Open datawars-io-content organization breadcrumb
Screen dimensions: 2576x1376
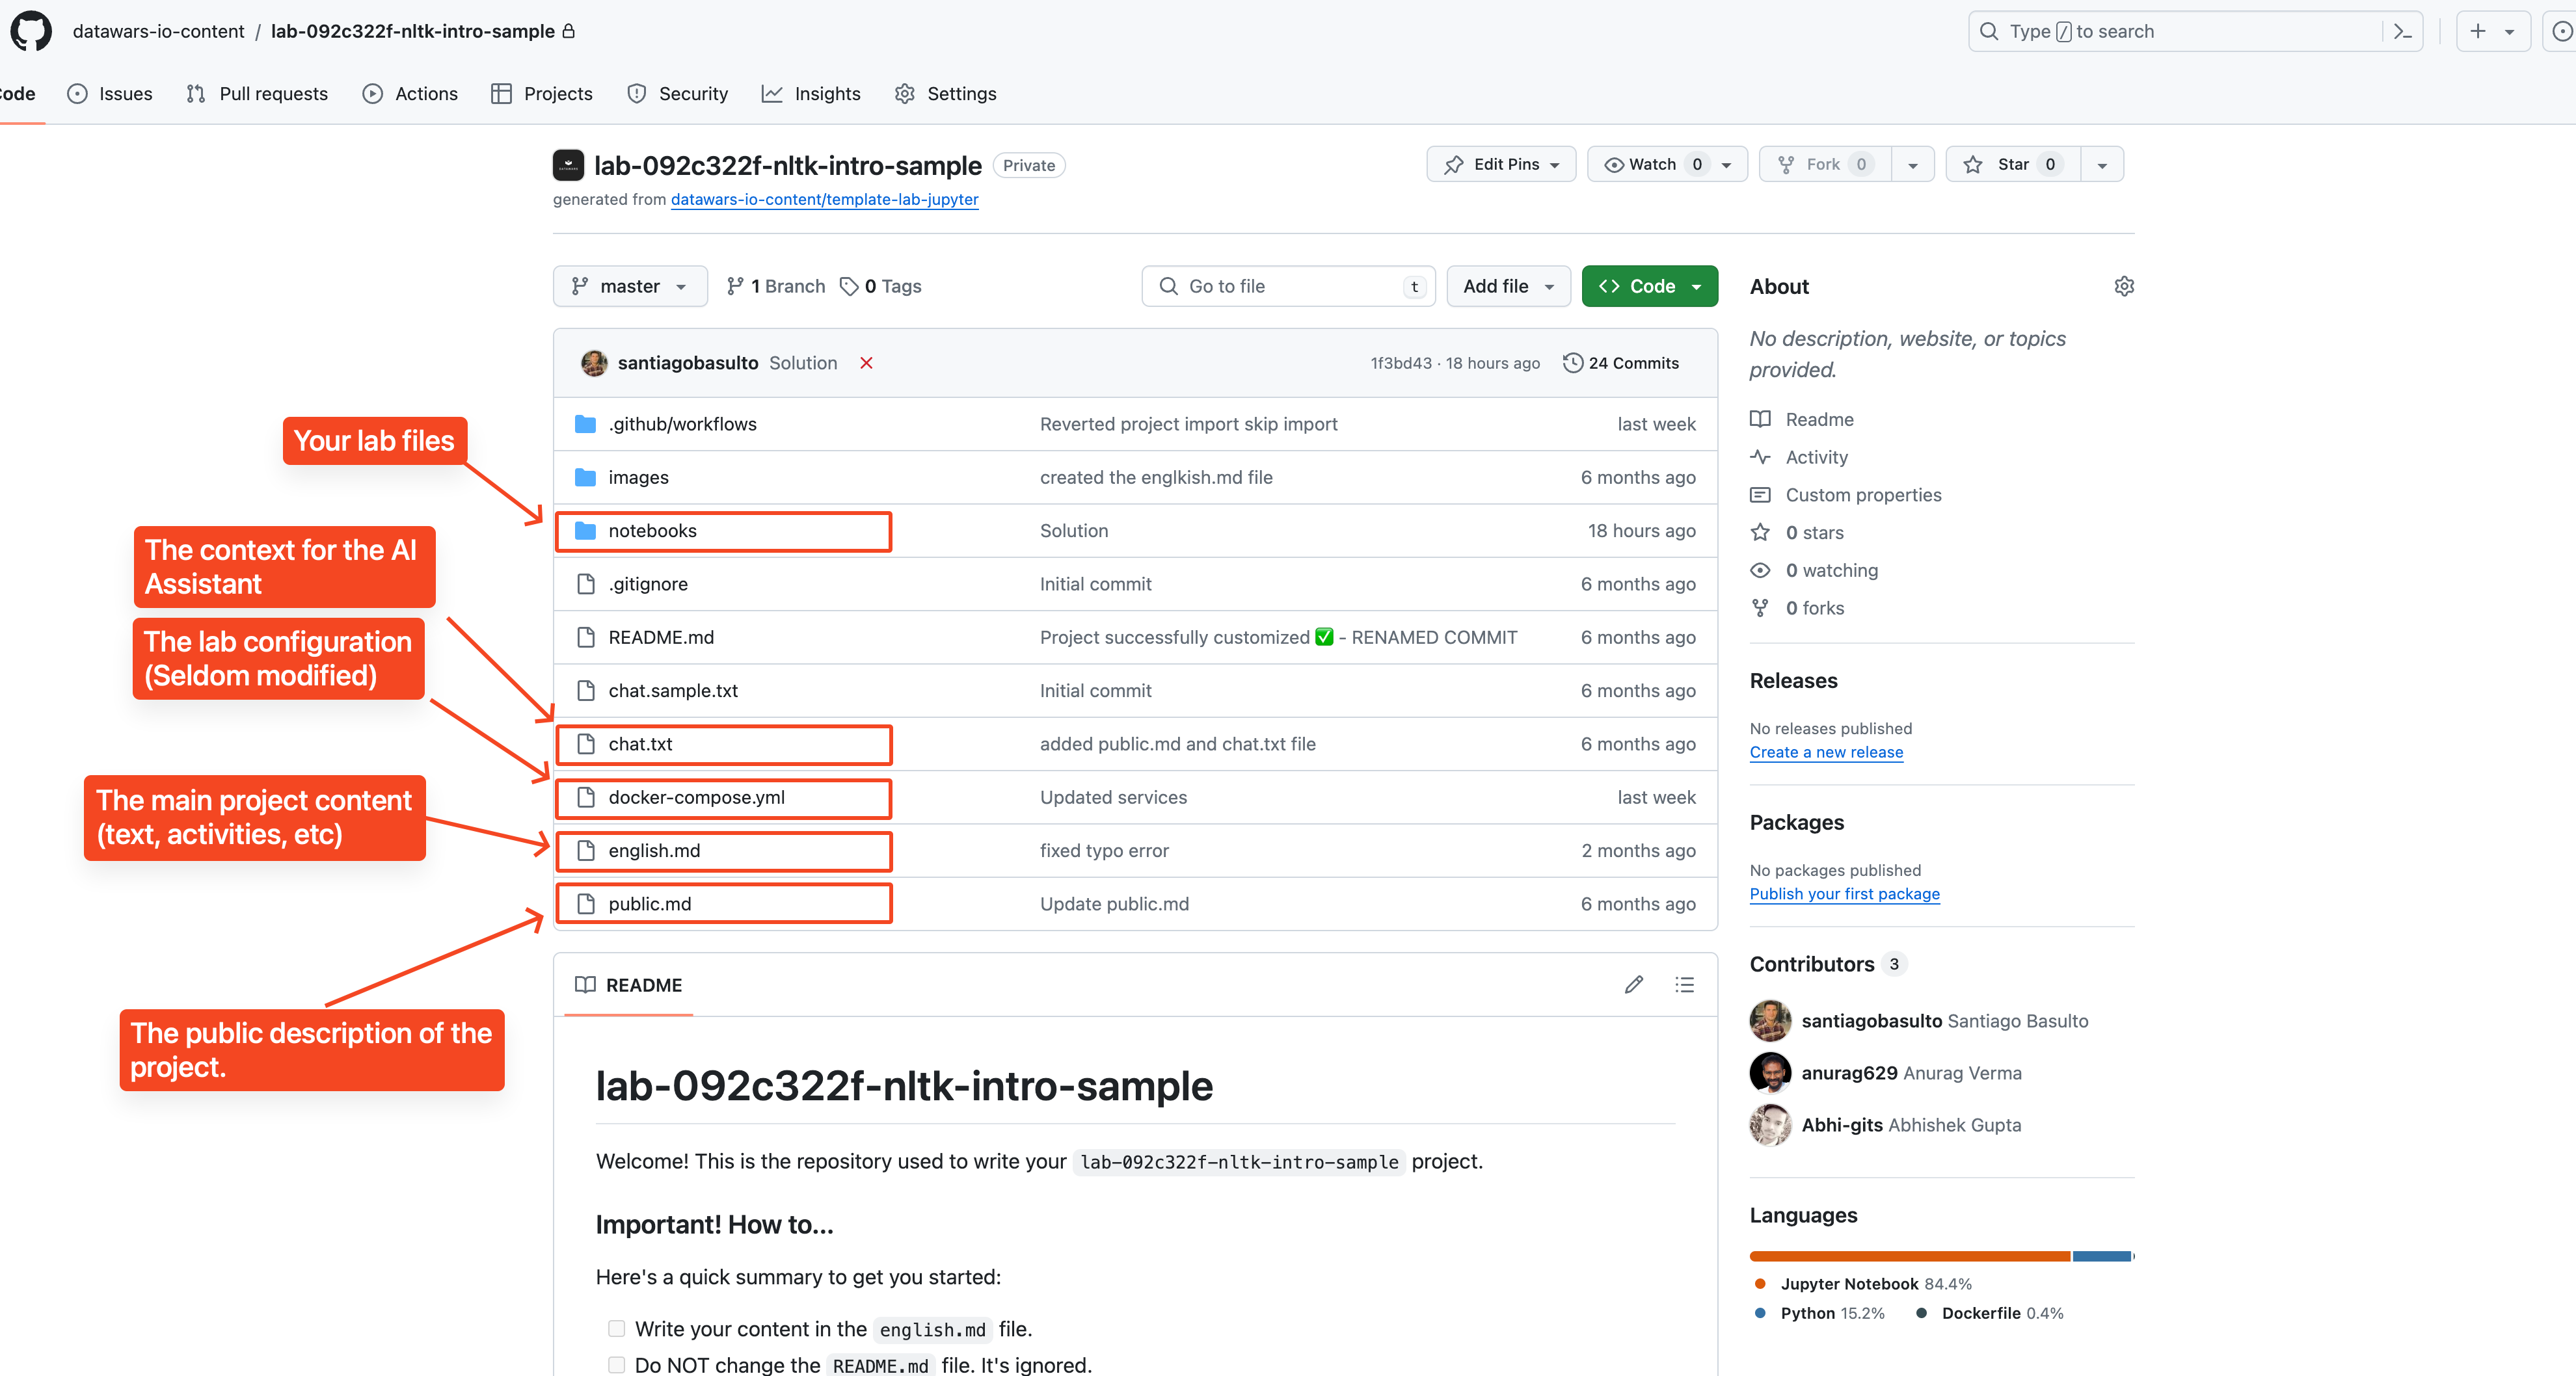(158, 31)
